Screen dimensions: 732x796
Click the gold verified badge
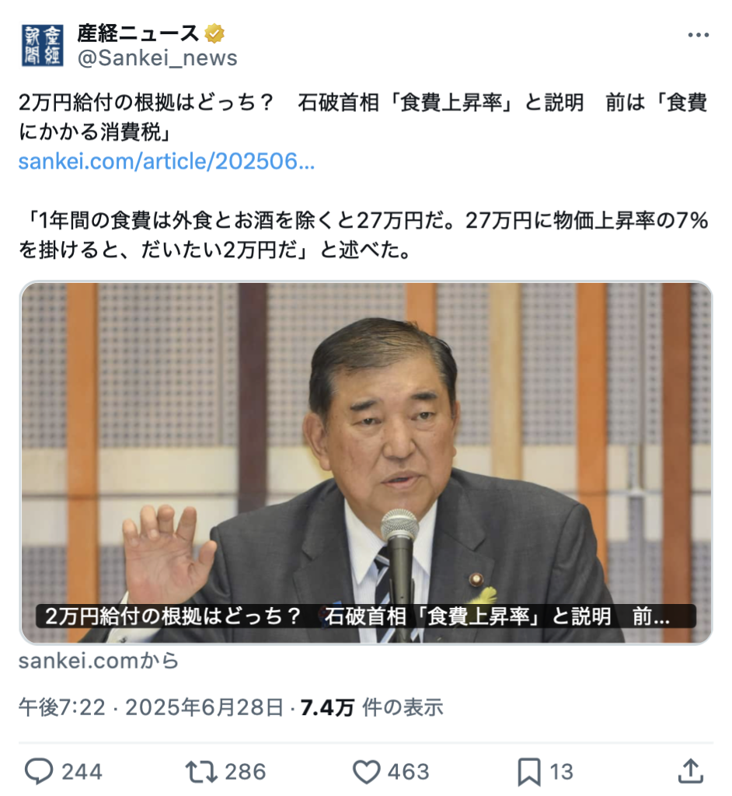point(214,34)
